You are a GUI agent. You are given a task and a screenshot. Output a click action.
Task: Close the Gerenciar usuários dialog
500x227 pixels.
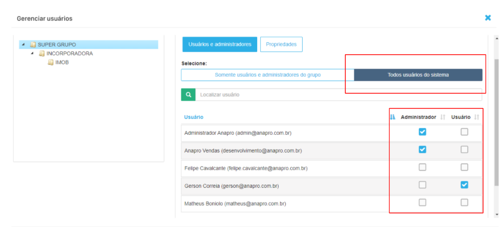[488, 18]
